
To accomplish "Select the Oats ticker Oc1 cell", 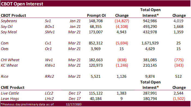I will click(48, 49).
